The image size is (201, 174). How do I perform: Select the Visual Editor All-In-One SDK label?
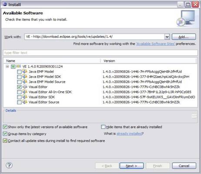point(50,92)
